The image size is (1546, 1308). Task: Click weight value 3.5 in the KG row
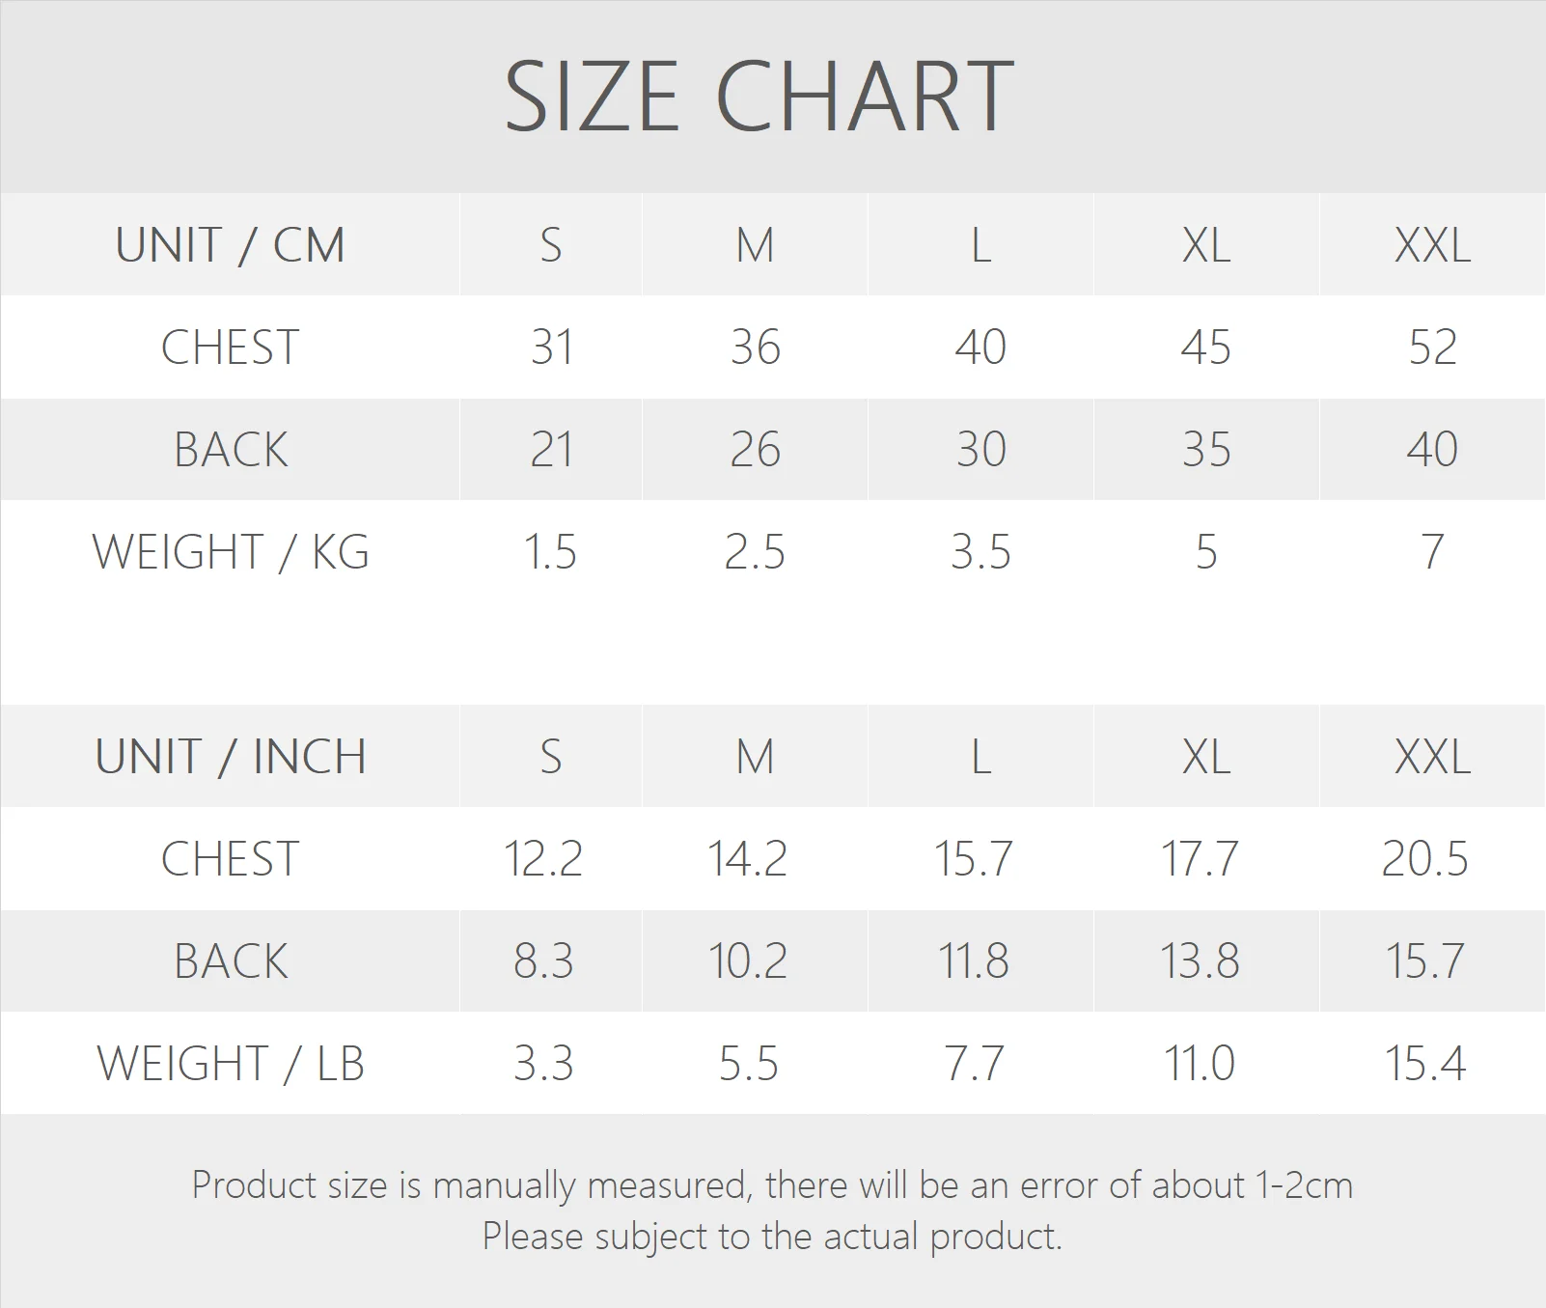(980, 552)
